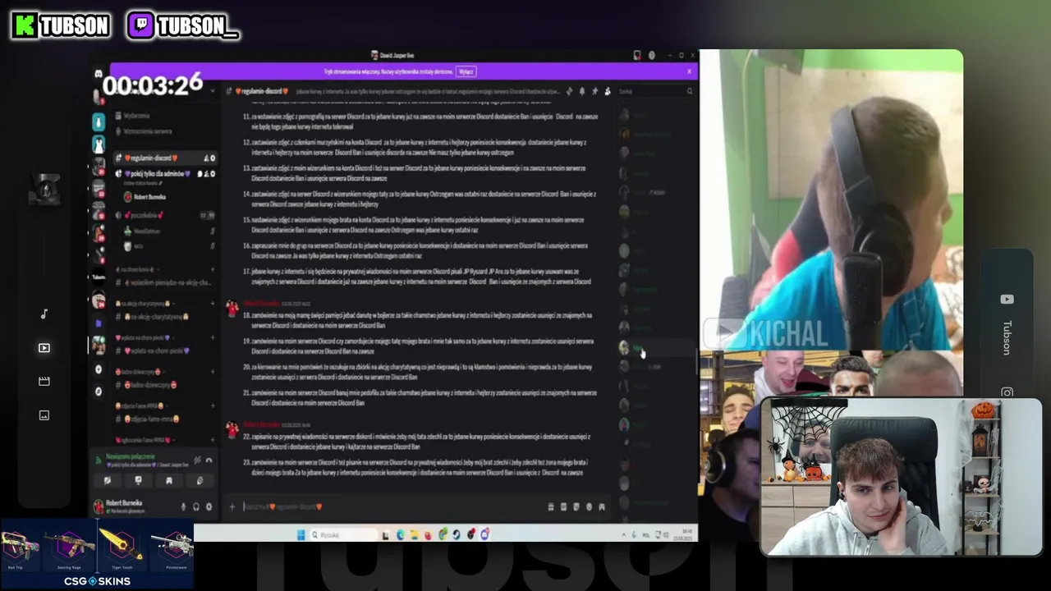Image resolution: width=1051 pixels, height=591 pixels.
Task: Disconnect from the voice call
Action: (209, 460)
